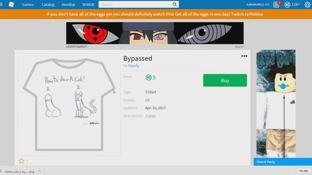Image resolution: width=312 pixels, height=175 pixels.
Task: Open the All genres link
Action: pyautogui.click(x=147, y=100)
